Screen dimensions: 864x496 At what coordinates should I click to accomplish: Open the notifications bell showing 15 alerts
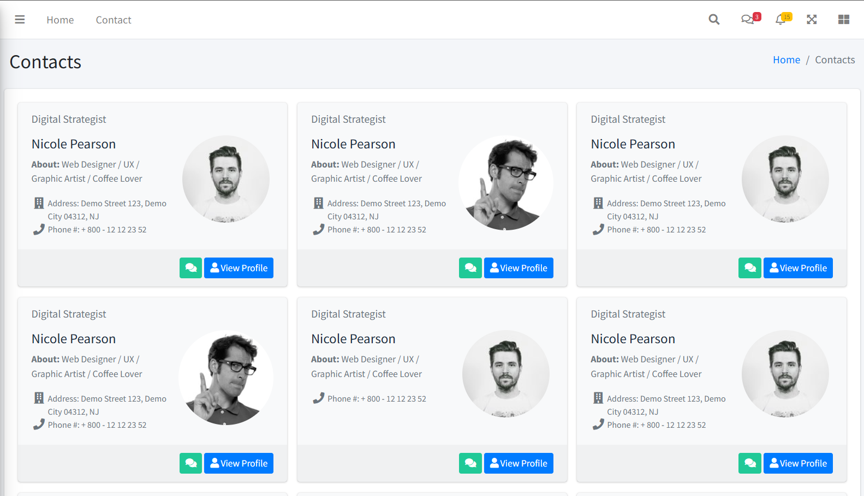pos(780,19)
